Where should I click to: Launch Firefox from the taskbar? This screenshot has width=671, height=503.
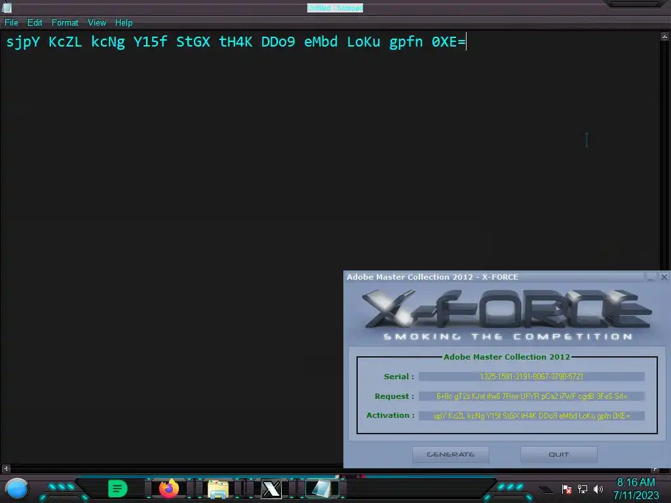[169, 489]
